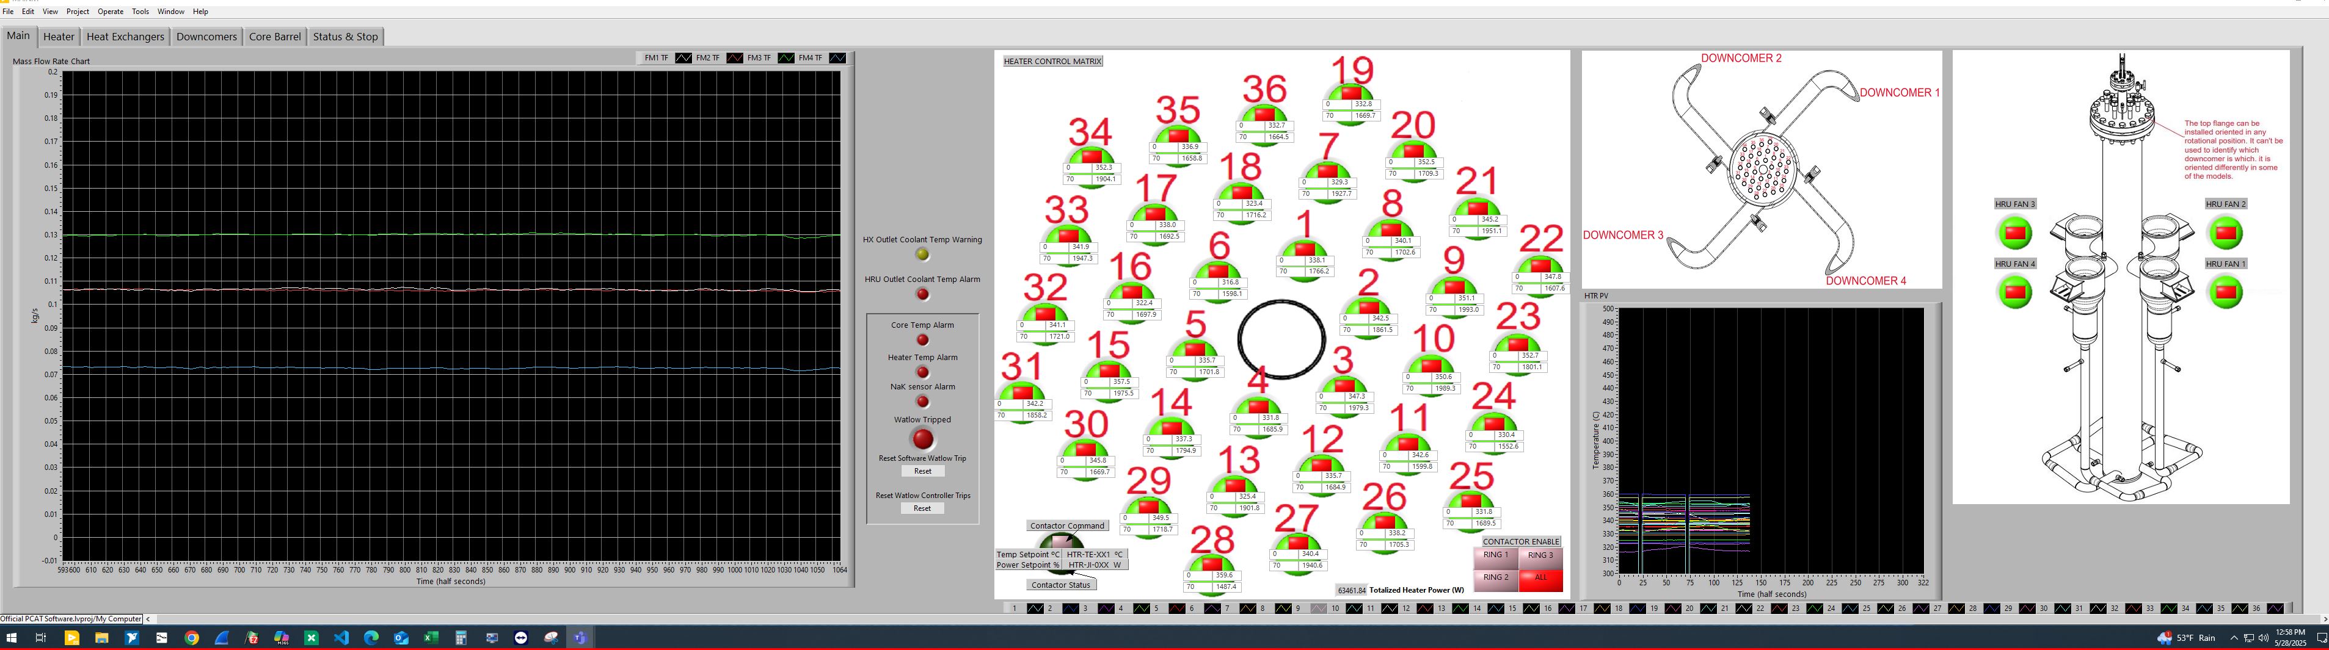Toggle the HRU FAN 1 indicator button
The image size is (2329, 650).
pos(2225,293)
